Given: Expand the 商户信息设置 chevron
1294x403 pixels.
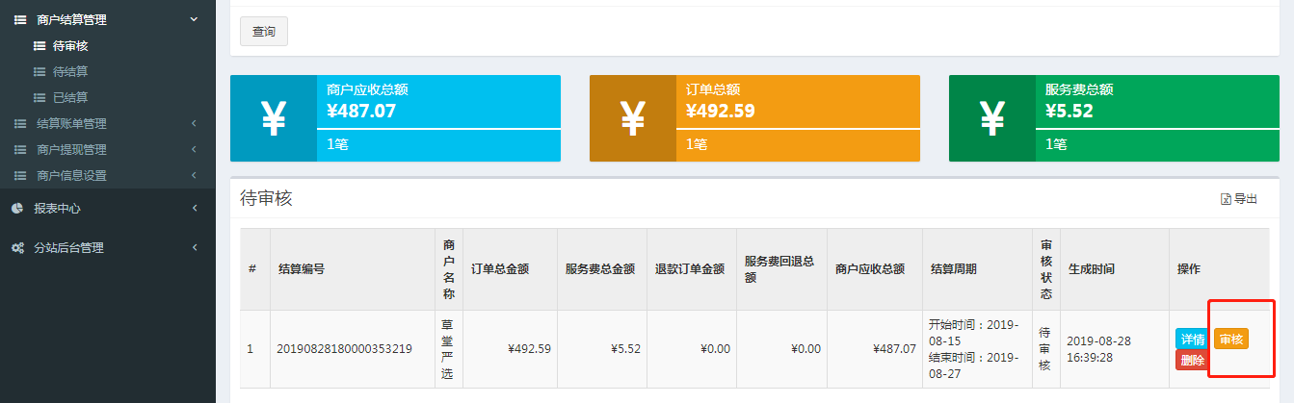Looking at the screenshot, I should click(x=194, y=175).
